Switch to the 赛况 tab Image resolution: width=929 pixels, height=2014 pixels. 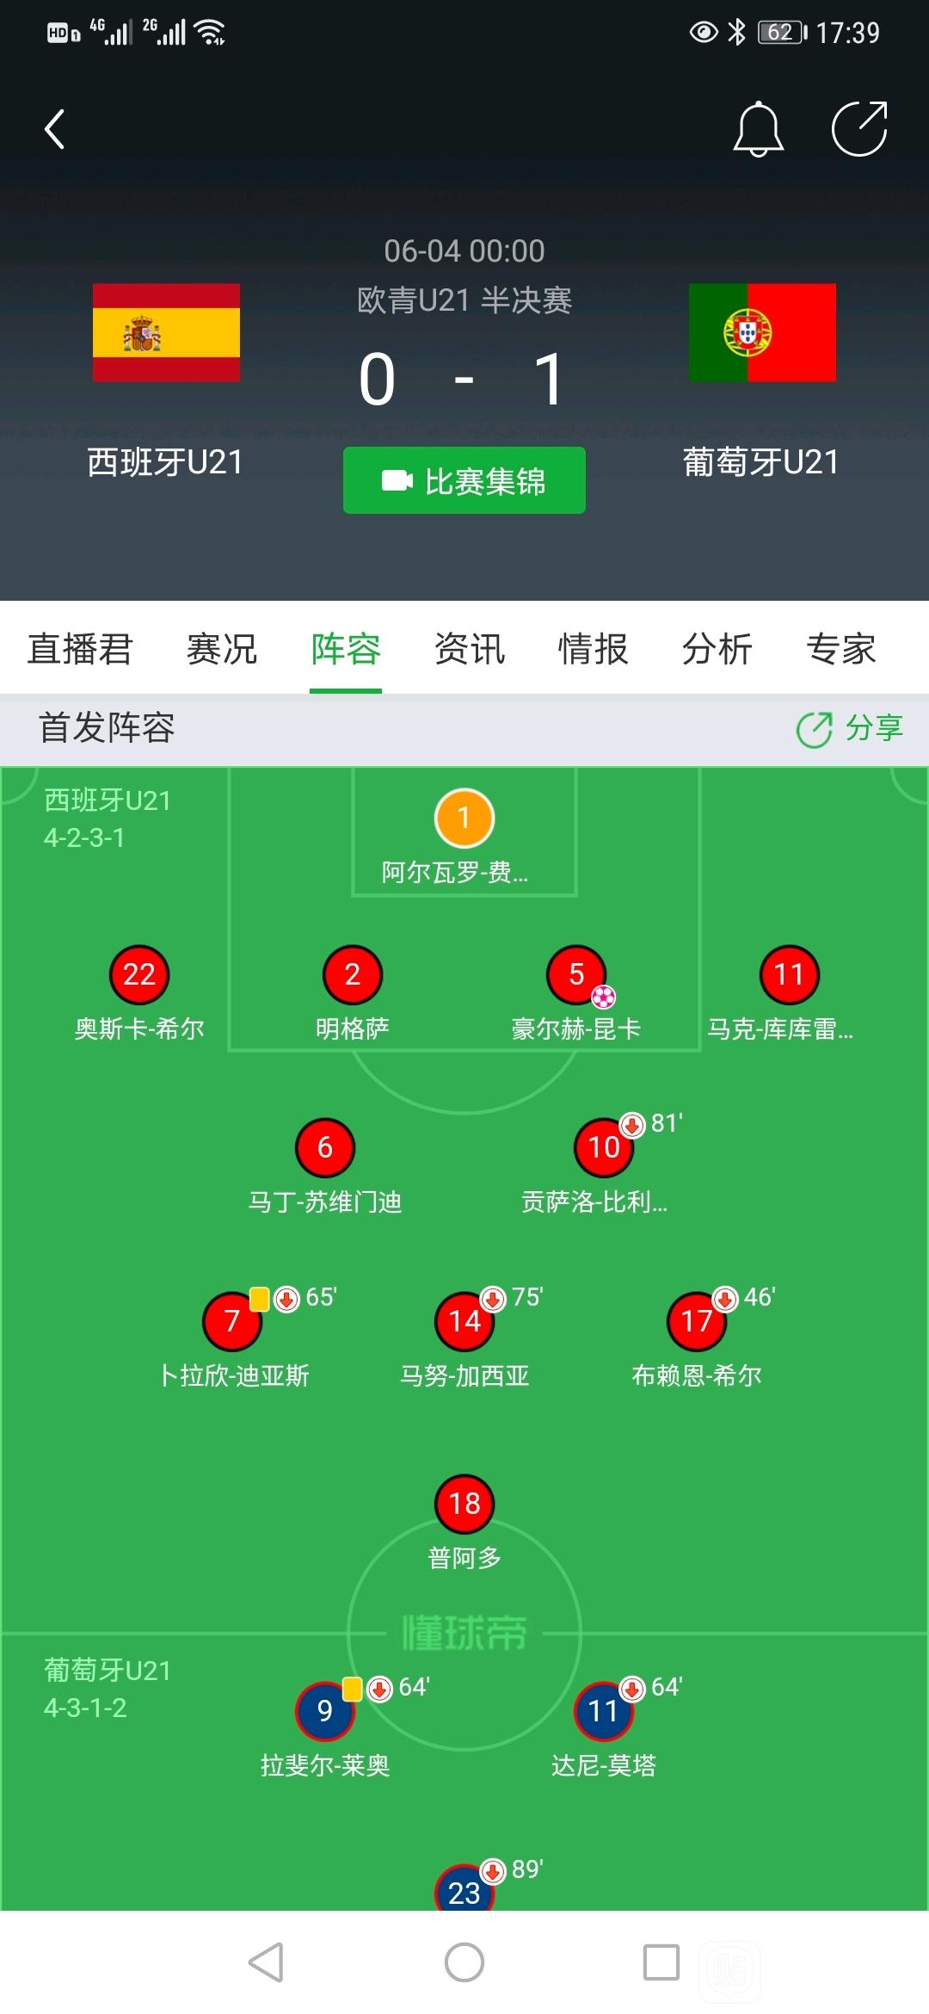[x=222, y=649]
